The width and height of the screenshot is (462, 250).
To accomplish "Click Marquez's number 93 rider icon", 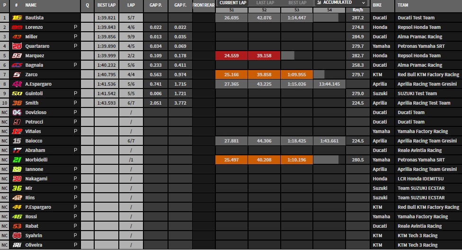I will 17,55.
